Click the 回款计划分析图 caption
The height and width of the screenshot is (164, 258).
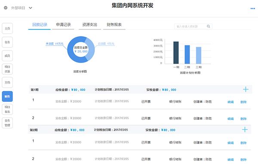click(190, 72)
